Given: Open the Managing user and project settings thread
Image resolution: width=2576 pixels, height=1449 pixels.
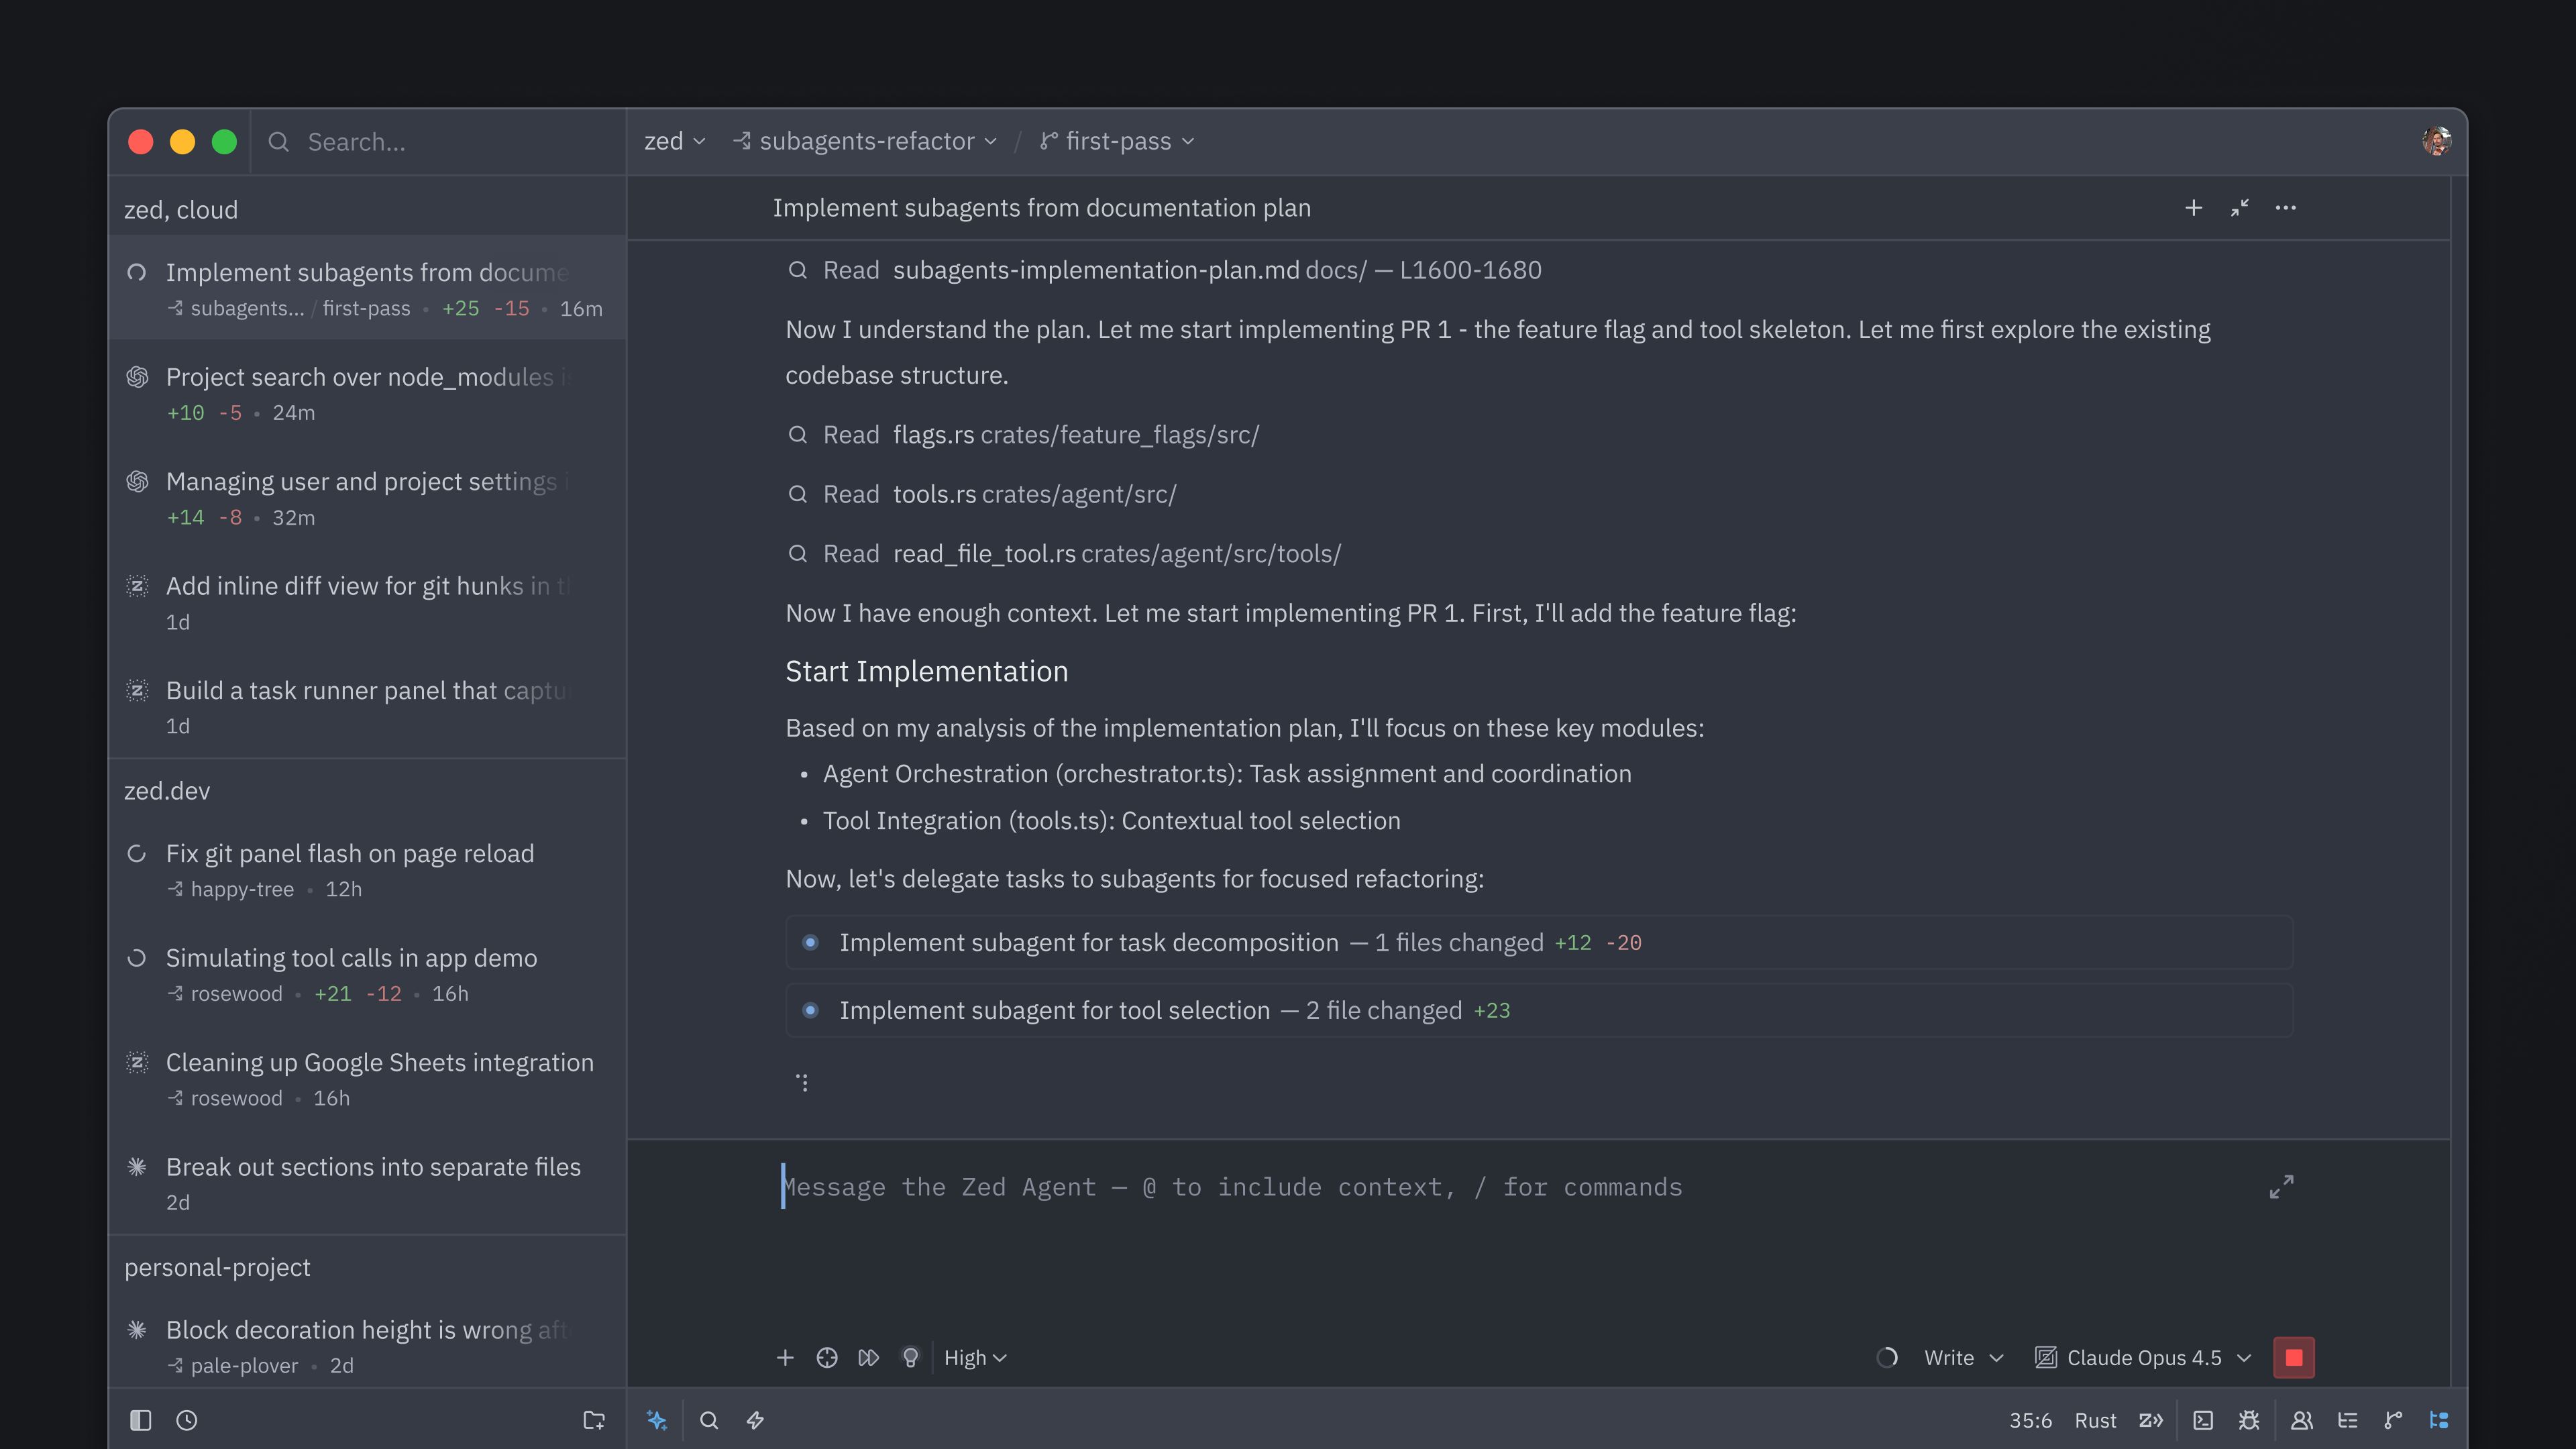Looking at the screenshot, I should 367,498.
